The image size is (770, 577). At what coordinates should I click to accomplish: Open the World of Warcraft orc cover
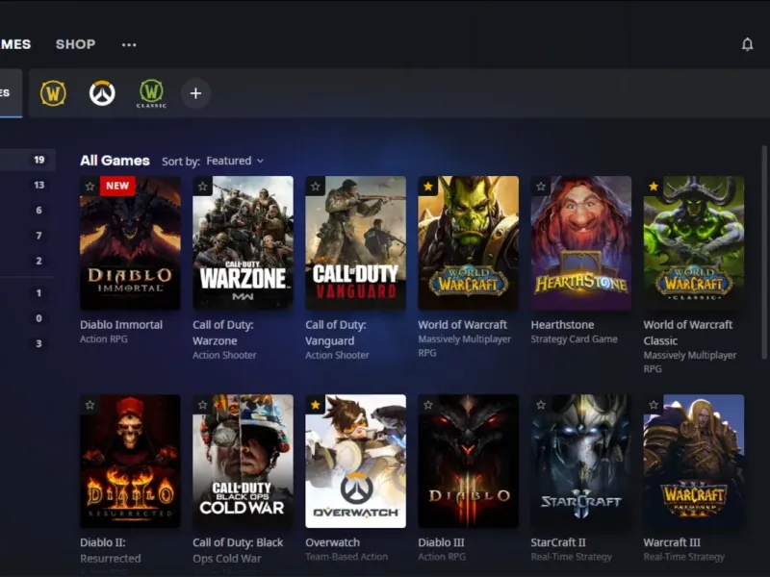[469, 243]
